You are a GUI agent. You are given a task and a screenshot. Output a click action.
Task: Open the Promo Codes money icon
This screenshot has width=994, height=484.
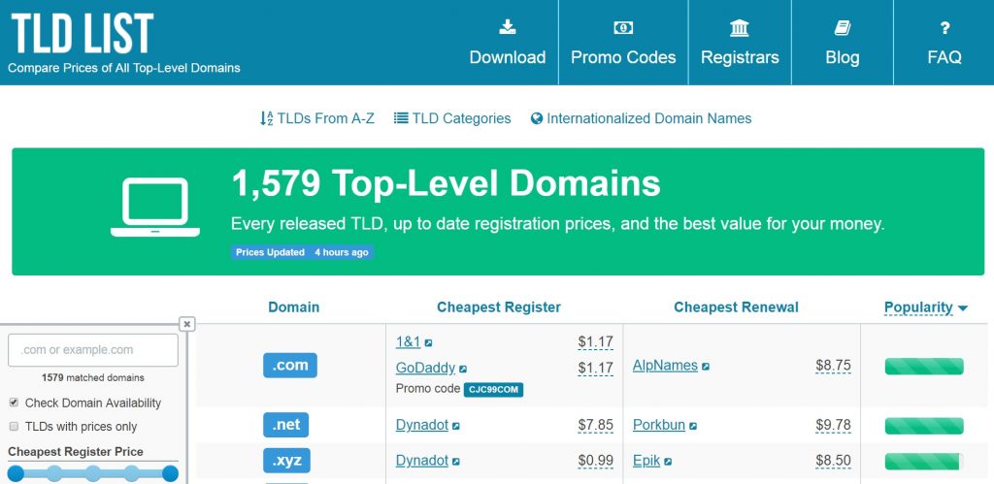(623, 27)
